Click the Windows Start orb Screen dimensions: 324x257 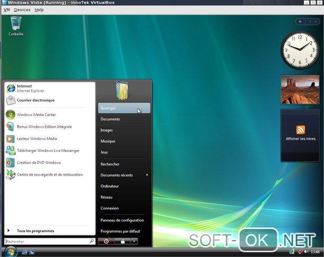(x=11, y=252)
